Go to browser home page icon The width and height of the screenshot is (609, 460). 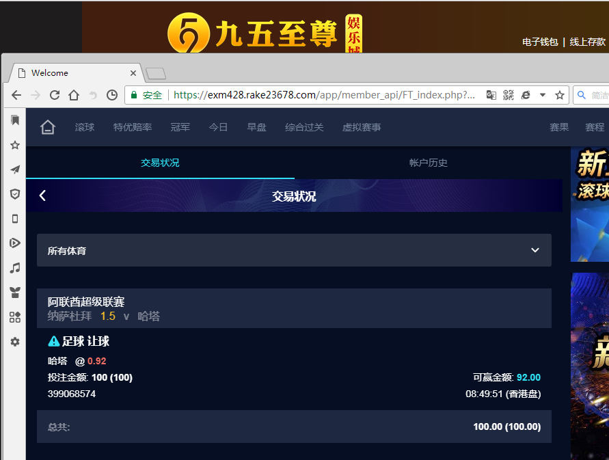(74, 95)
